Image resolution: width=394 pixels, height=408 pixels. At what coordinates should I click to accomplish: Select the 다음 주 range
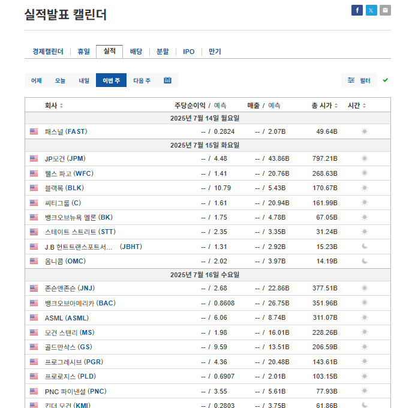point(142,80)
